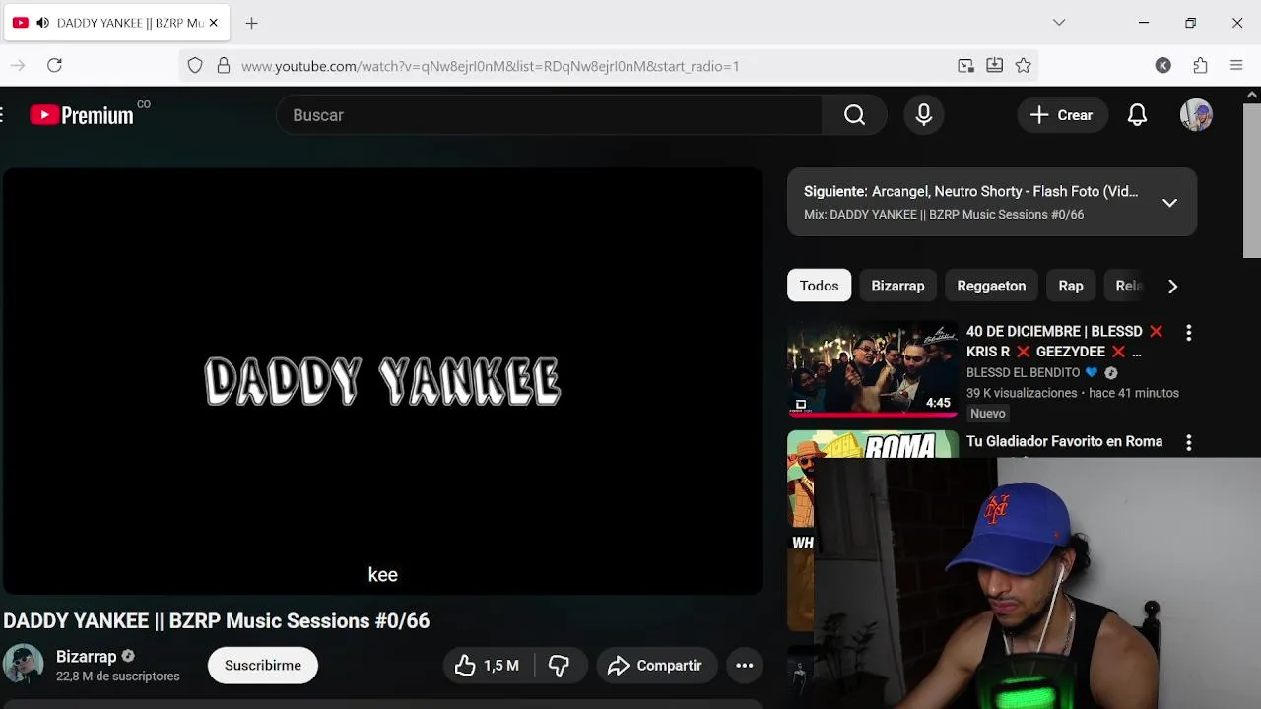1261x709 pixels.
Task: Open the K account toolbar icon
Action: click(1163, 66)
